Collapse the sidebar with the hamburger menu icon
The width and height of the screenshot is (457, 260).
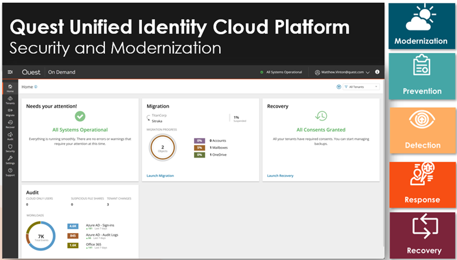click(x=10, y=72)
